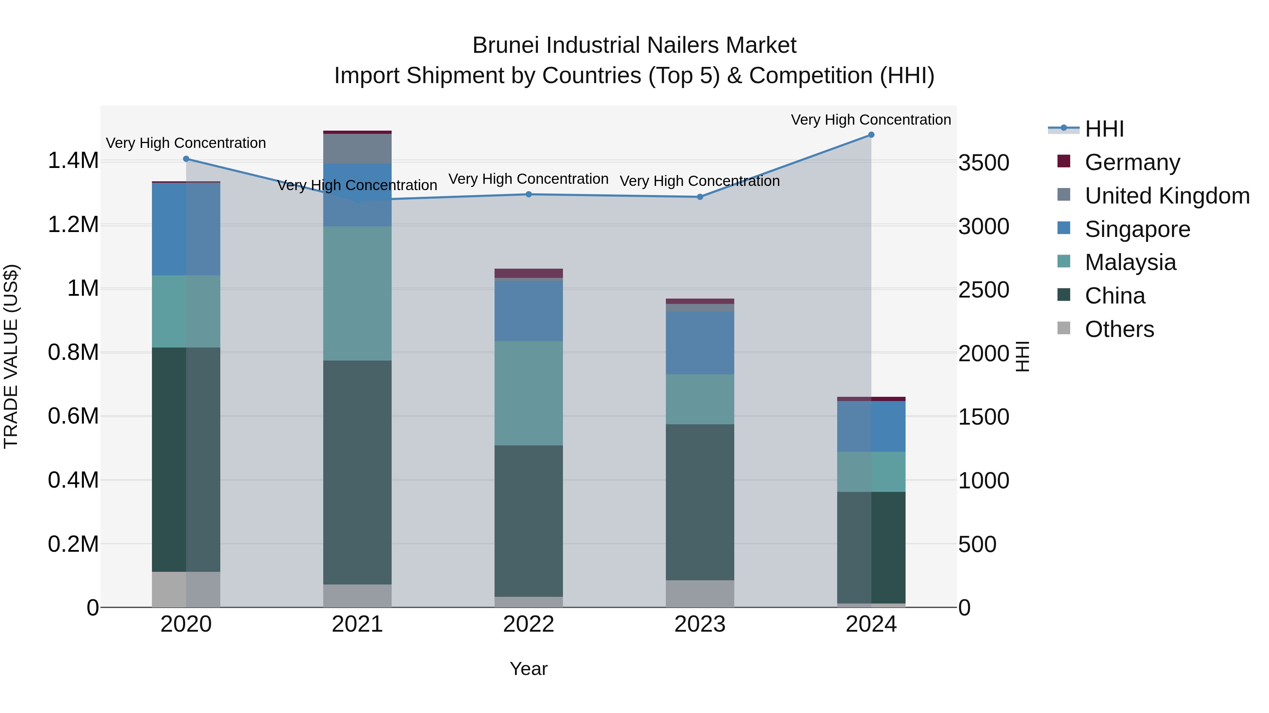
Task: Click the HHI line marker icon in legend
Action: pyautogui.click(x=1063, y=129)
